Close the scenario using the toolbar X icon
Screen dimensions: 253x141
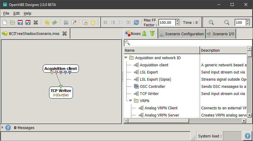pyautogui.click(x=36, y=22)
